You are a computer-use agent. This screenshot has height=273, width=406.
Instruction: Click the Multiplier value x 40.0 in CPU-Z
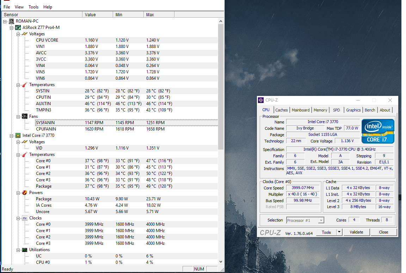point(303,194)
